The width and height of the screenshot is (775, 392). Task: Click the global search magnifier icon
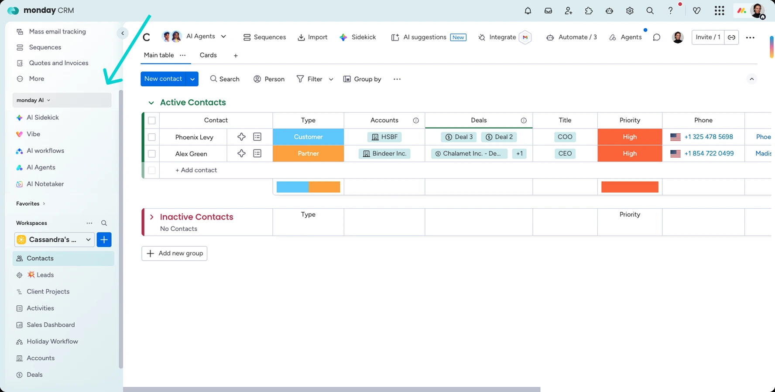(x=650, y=11)
